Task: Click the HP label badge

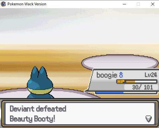Action: coord(121,81)
